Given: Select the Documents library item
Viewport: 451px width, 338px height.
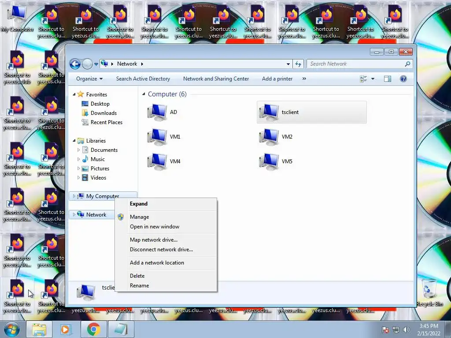Looking at the screenshot, I should click(x=104, y=150).
